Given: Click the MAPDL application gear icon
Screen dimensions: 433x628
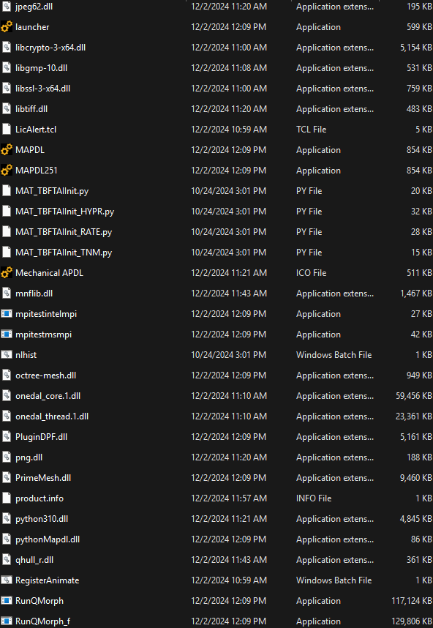Looking at the screenshot, I should click(x=7, y=150).
